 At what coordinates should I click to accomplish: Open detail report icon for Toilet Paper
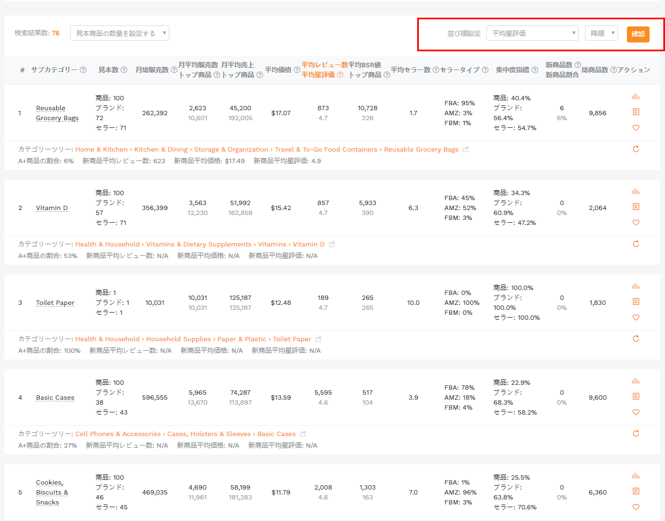[636, 302]
